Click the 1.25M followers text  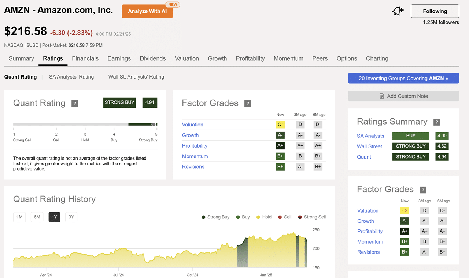click(x=441, y=22)
